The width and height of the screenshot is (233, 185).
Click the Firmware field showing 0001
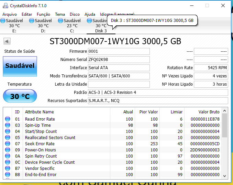[x=119, y=51]
